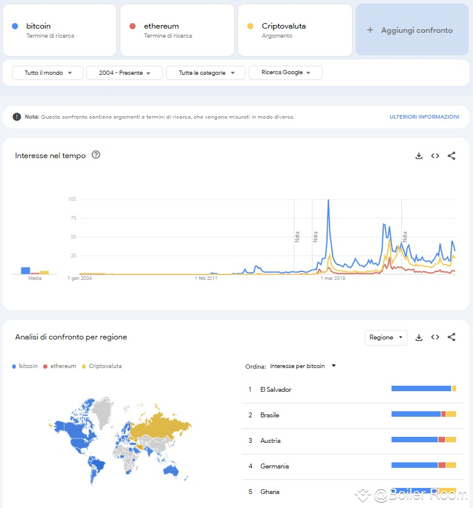
Task: Change sorting via Interesse per bitcoin dropdown
Action: (302, 366)
